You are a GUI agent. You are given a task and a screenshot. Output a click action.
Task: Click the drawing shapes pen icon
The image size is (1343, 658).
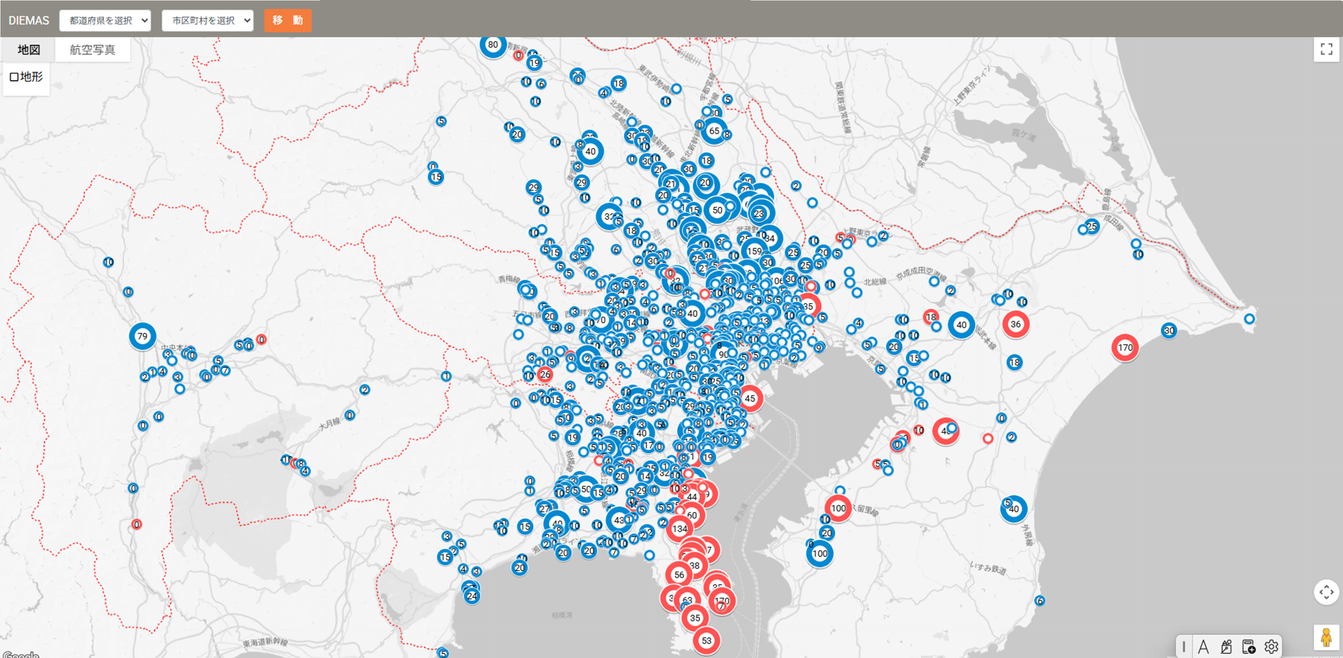1226,647
